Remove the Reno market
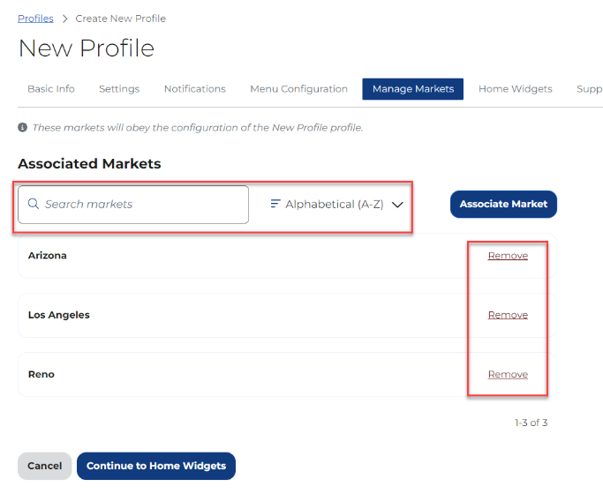Image resolution: width=603 pixels, height=494 pixels. click(508, 374)
